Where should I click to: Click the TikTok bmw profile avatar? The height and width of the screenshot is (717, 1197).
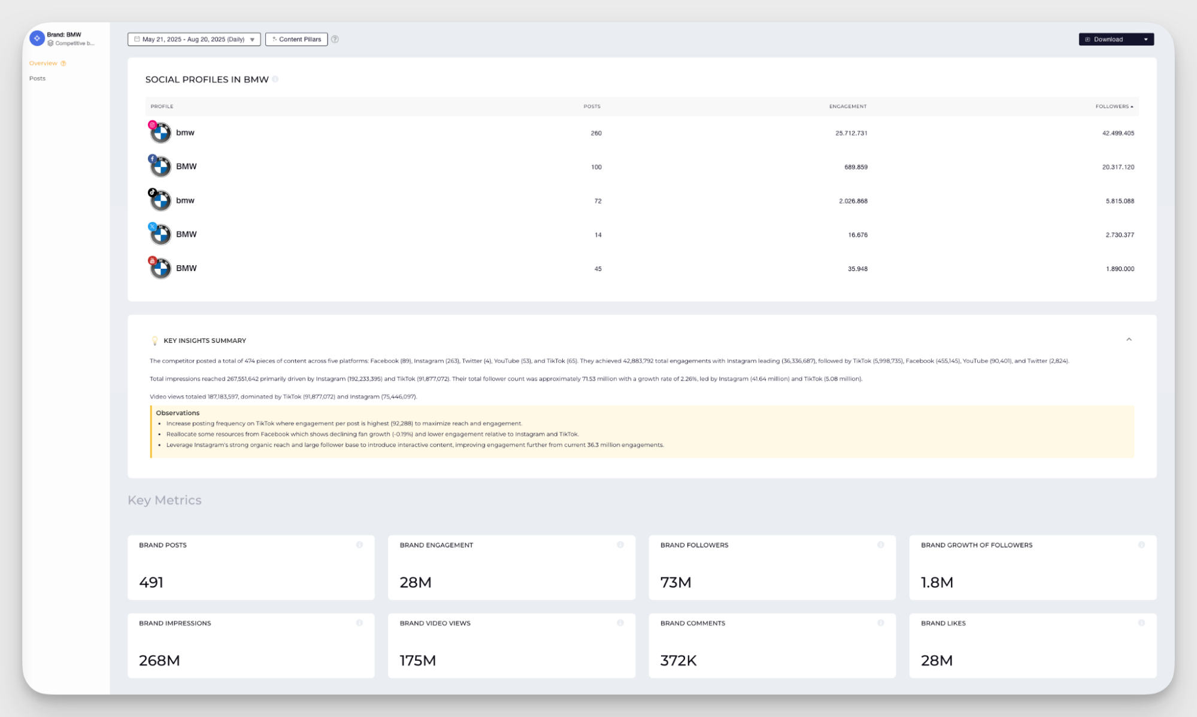[x=160, y=201]
